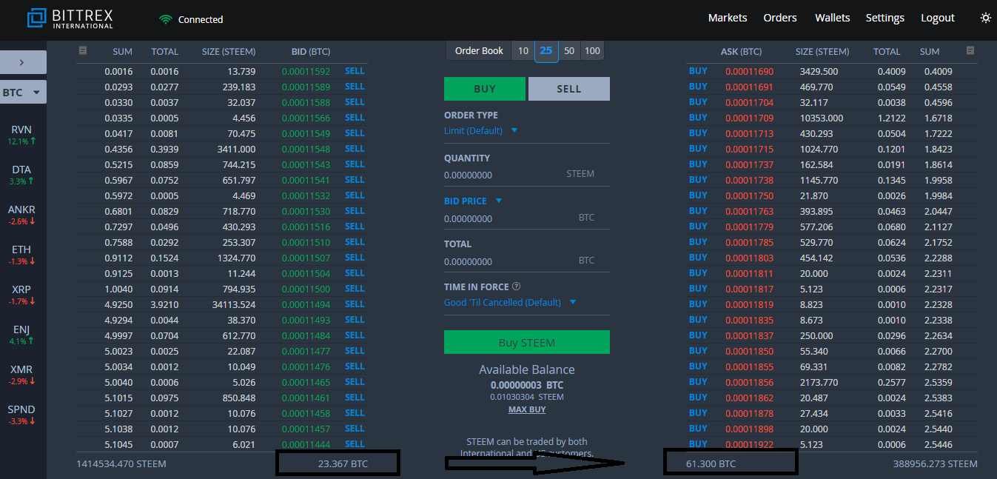The height and width of the screenshot is (479, 997).
Task: Click BUY at ask 0.00011922
Action: (698, 444)
